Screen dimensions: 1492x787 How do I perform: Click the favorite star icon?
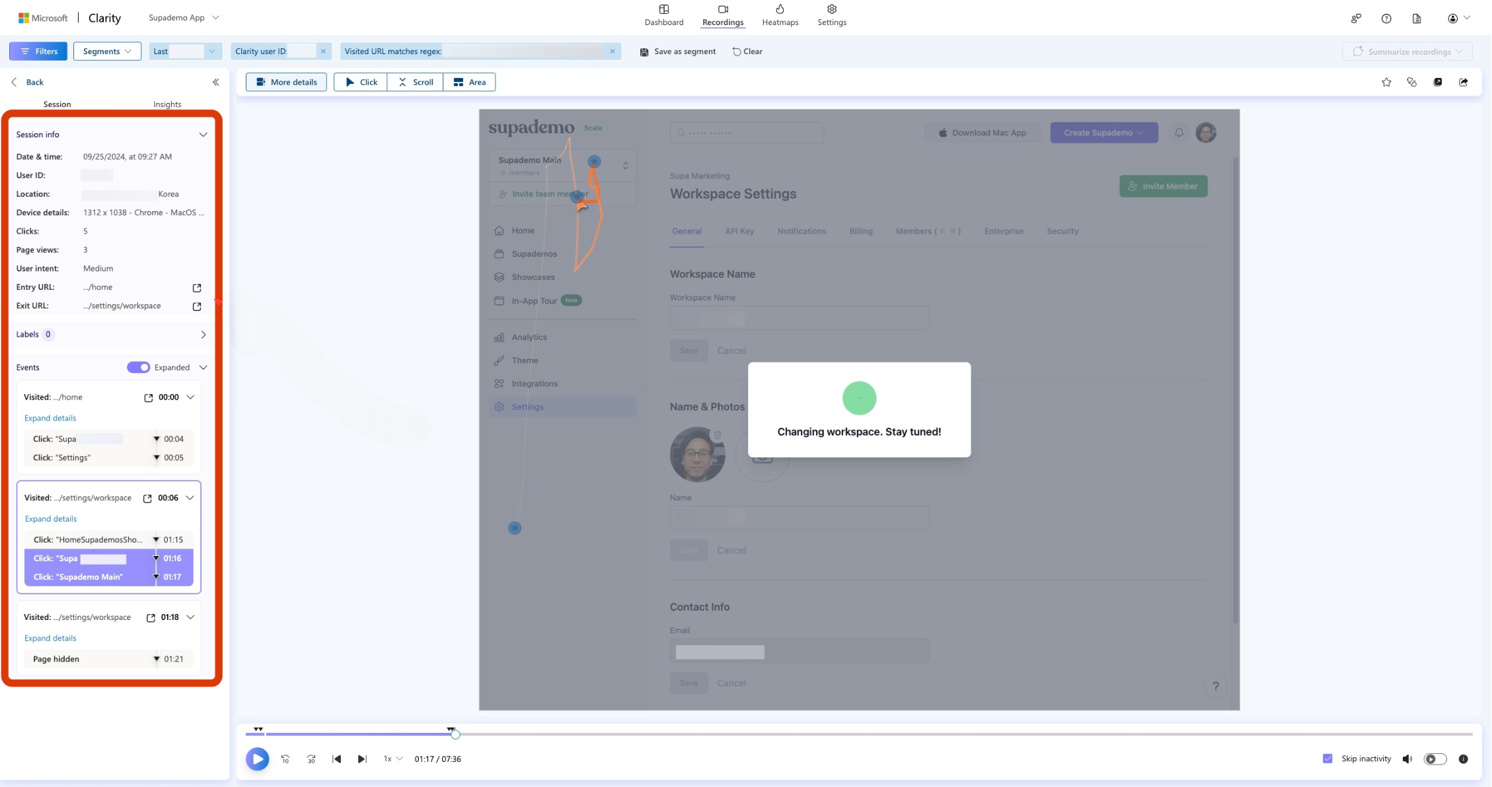1386,82
